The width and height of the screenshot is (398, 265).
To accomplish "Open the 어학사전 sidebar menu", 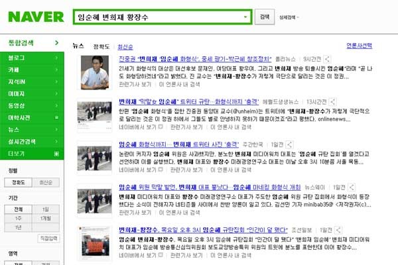I will (x=32, y=118).
